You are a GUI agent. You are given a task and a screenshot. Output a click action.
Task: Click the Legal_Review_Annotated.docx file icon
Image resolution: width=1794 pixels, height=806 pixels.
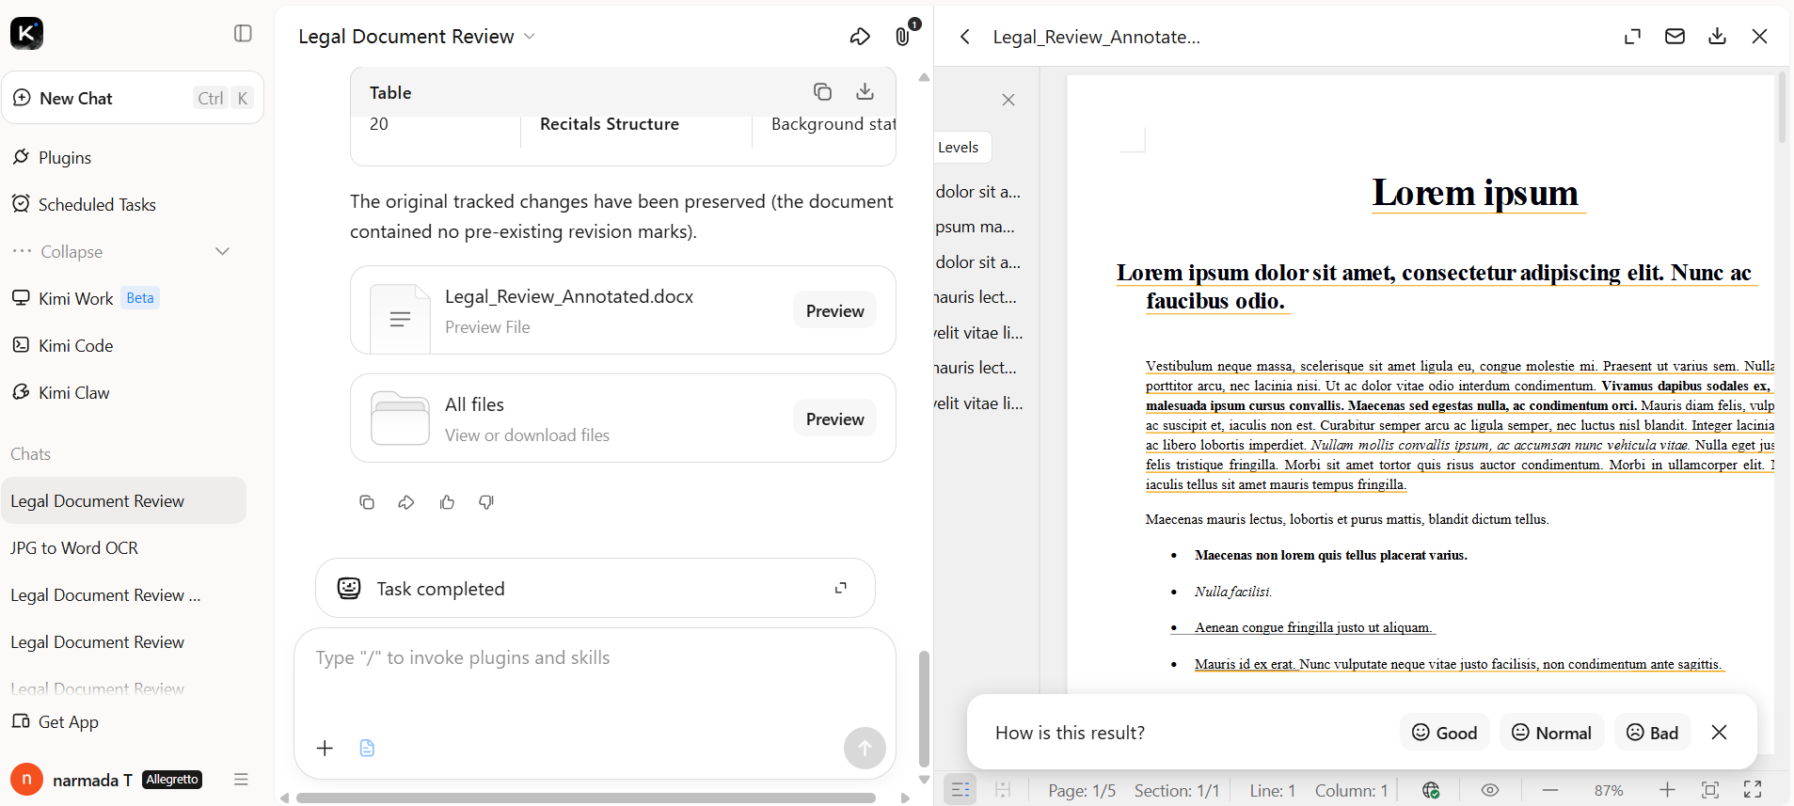tap(400, 319)
